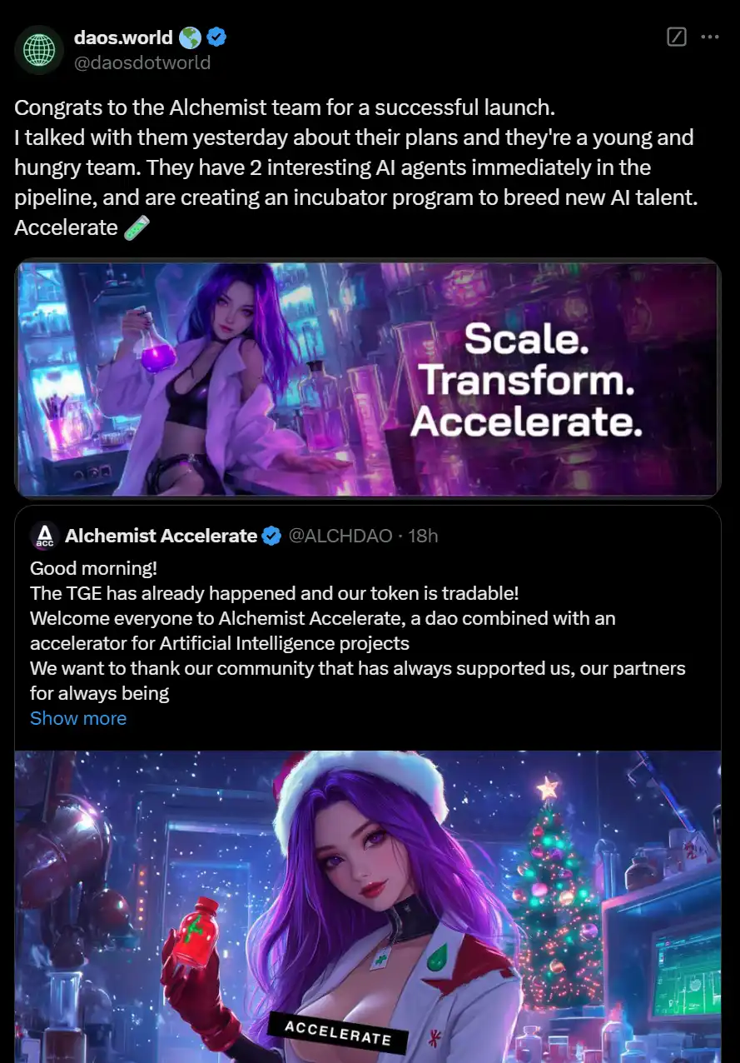Click the ACCELERATE label on the lower image
This screenshot has height=1063, width=740.
(337, 1034)
